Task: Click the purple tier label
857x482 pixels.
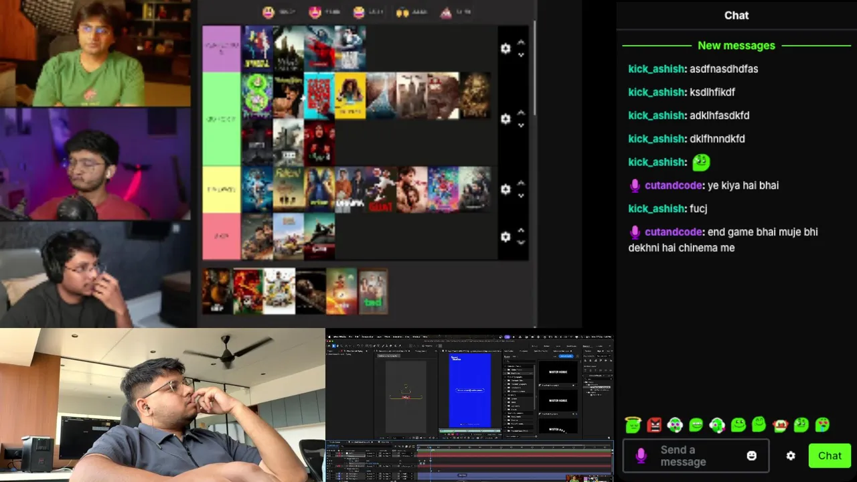Action: click(x=222, y=48)
